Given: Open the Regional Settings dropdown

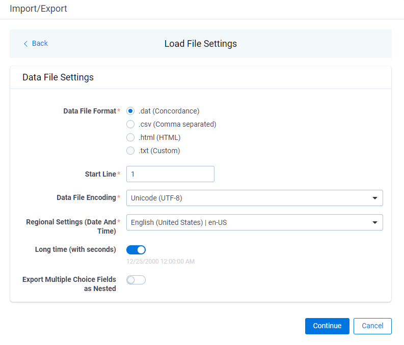Looking at the screenshot, I should coord(255,222).
